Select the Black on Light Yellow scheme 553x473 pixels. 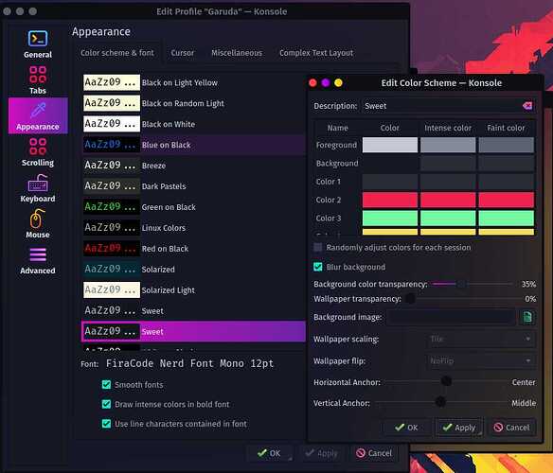(194, 82)
